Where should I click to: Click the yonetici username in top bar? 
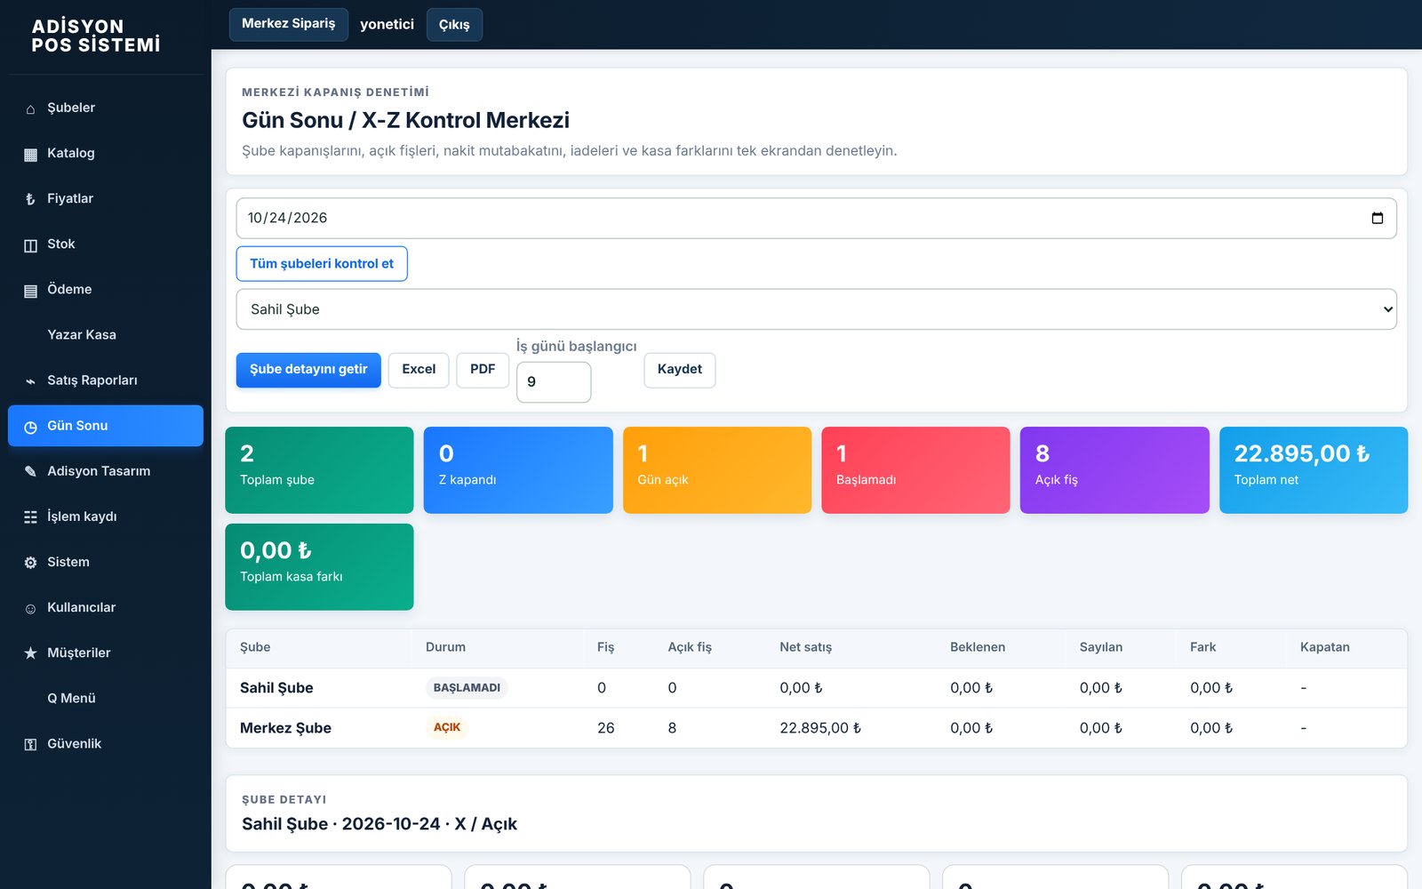[387, 24]
